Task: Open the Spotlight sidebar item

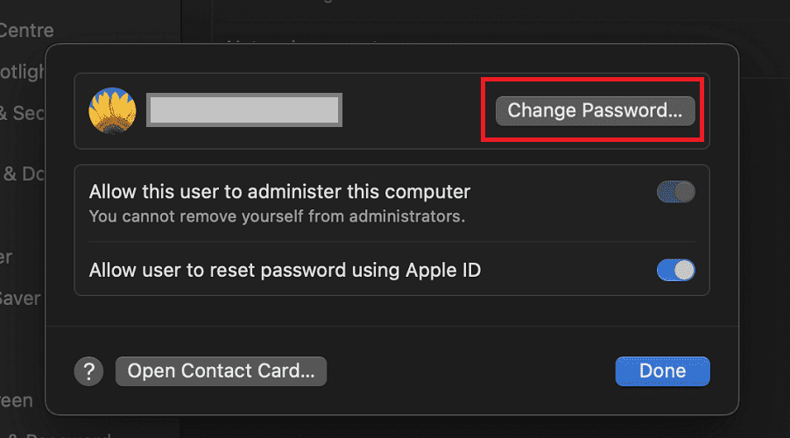Action: 22,72
